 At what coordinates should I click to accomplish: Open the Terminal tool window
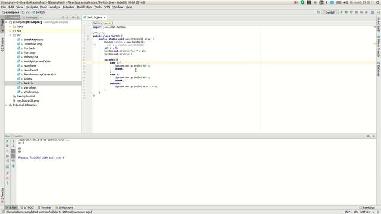click(45, 207)
